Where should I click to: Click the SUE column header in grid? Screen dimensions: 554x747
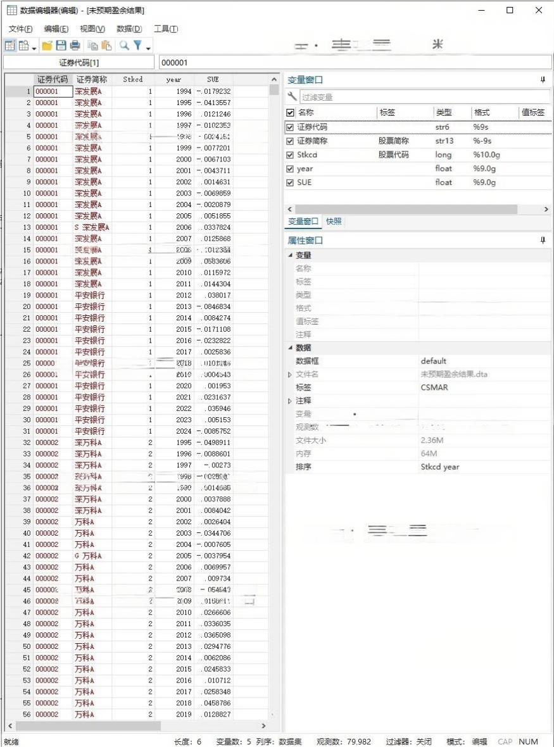213,80
